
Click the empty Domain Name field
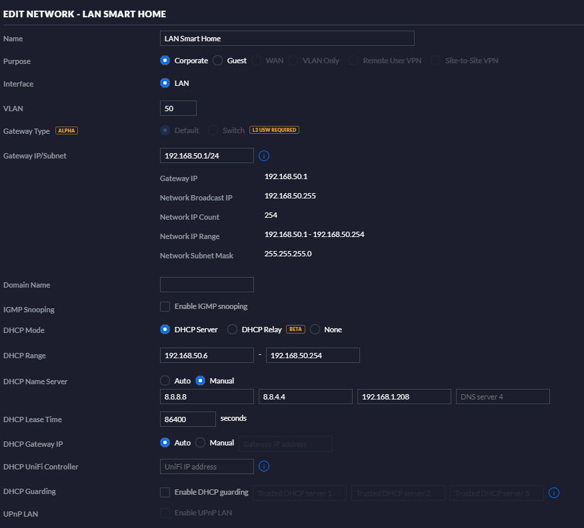coord(207,285)
